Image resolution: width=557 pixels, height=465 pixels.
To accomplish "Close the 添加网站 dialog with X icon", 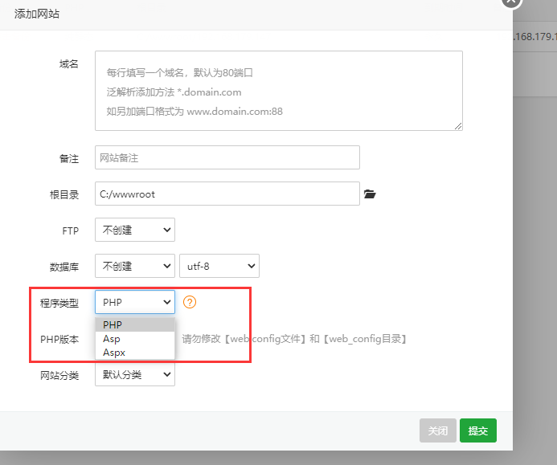I will pyautogui.click(x=511, y=2).
